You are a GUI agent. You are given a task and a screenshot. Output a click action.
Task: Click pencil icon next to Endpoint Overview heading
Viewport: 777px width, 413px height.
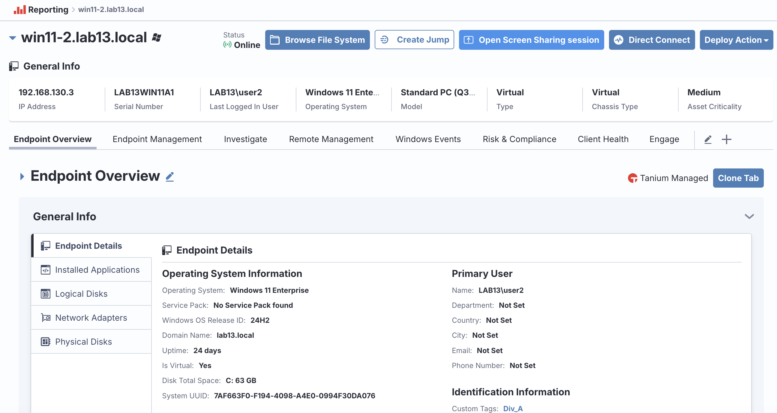170,177
